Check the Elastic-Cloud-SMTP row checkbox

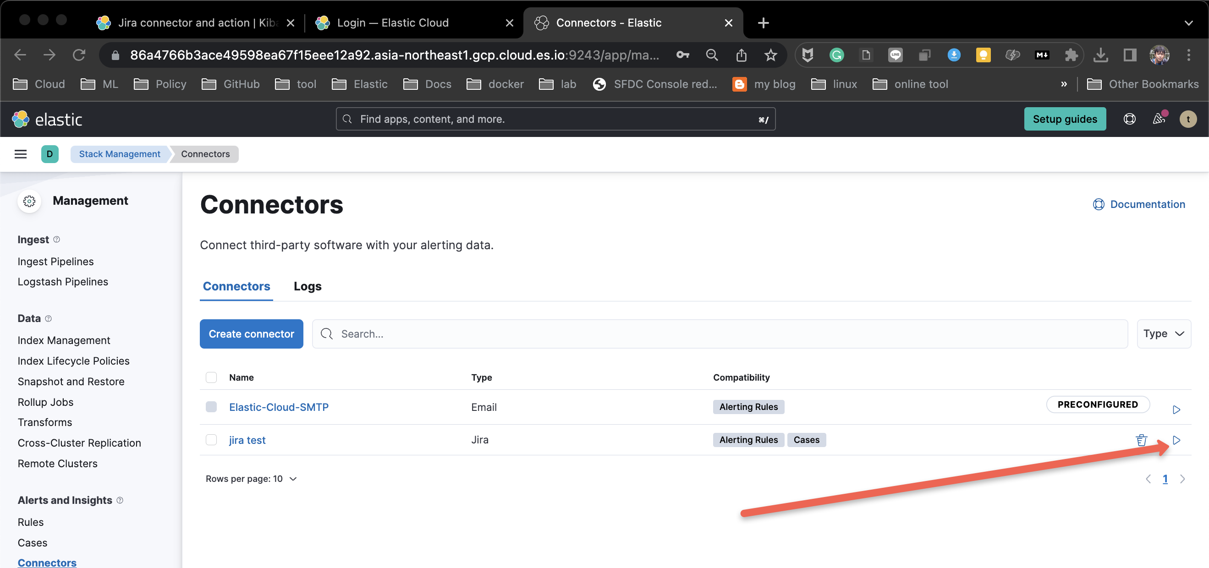click(211, 407)
